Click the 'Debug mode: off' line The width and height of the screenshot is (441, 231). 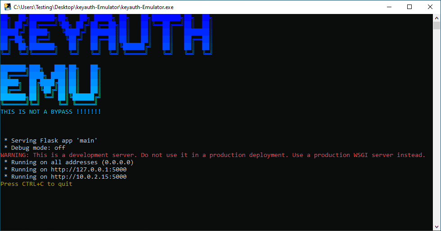click(x=35, y=148)
